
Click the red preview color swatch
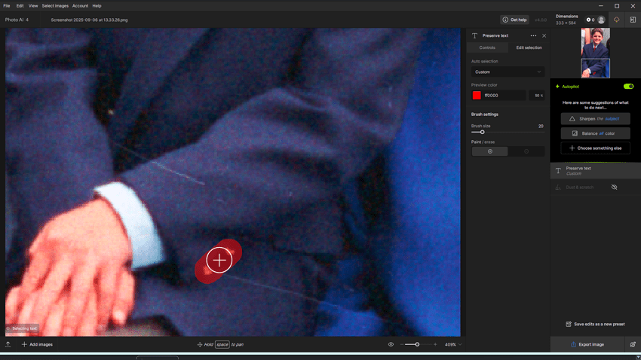pyautogui.click(x=477, y=96)
